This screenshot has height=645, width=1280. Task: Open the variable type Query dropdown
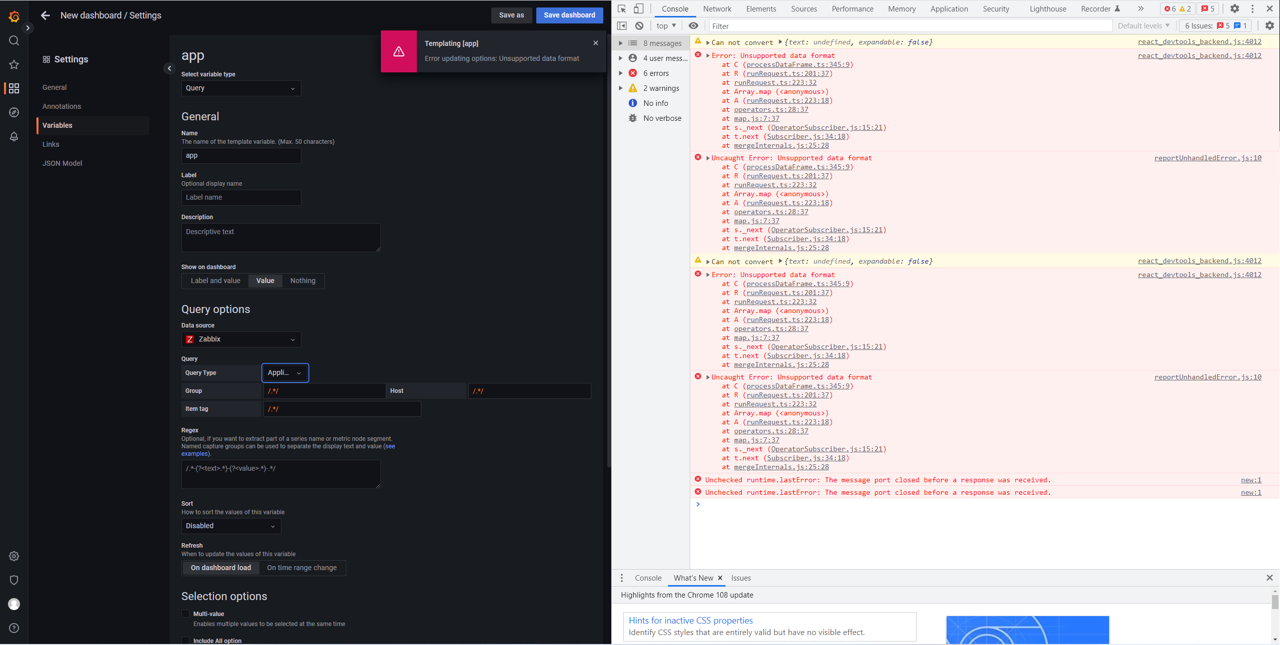240,88
